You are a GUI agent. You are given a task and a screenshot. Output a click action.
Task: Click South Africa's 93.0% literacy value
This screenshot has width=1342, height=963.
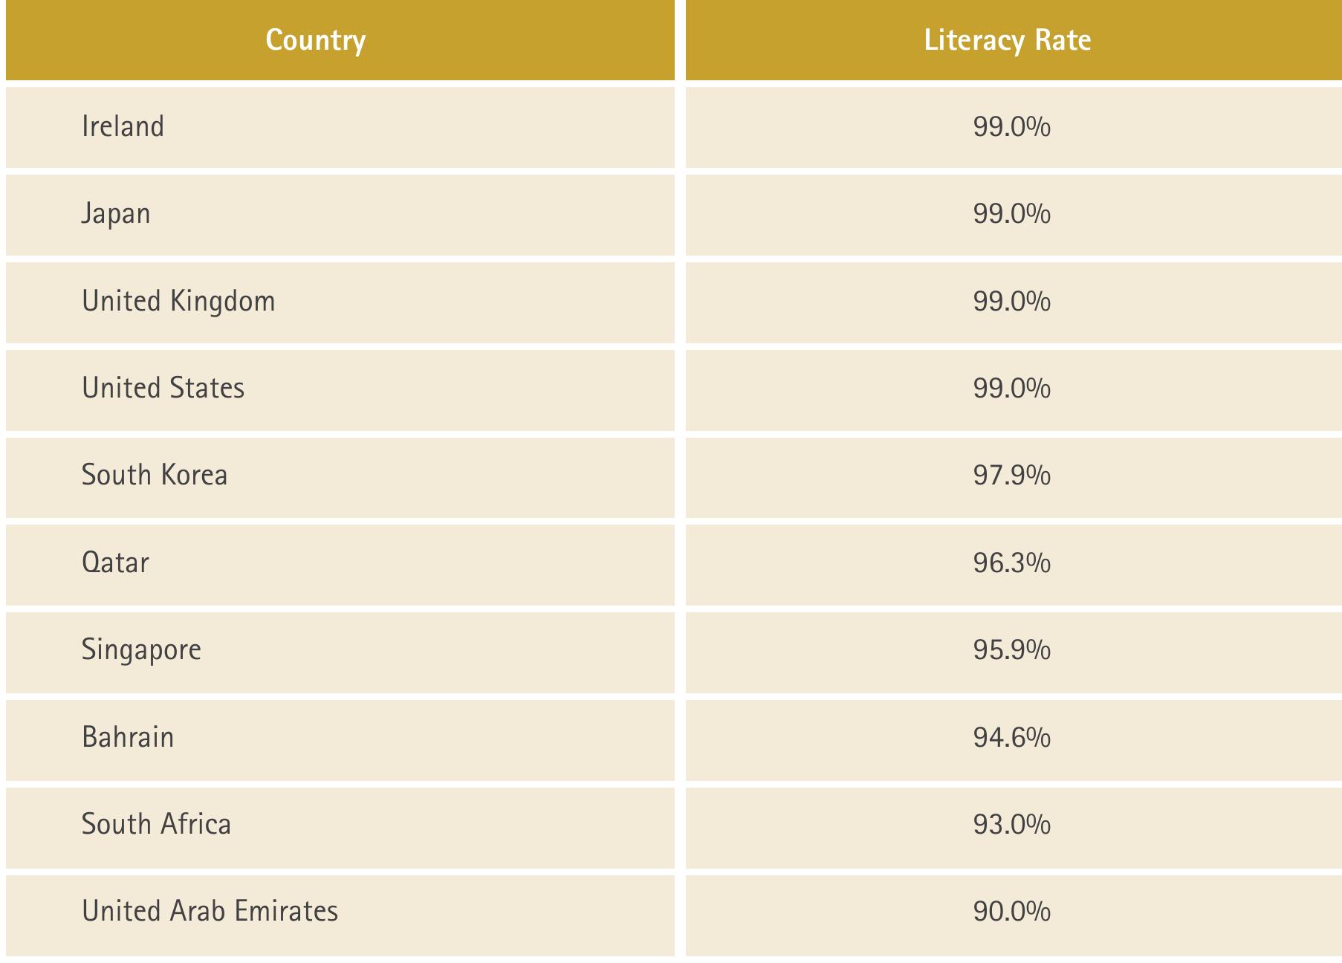1011,825
